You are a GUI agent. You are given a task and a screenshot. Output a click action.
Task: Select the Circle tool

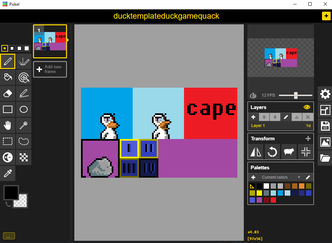[24, 109]
